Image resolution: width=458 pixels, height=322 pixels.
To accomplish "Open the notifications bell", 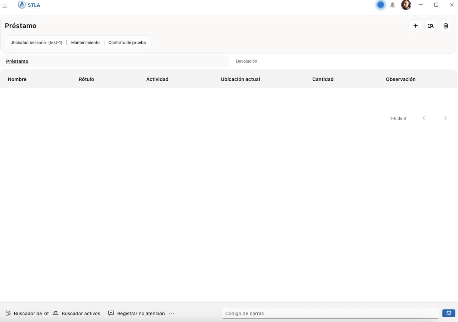I will (393, 5).
